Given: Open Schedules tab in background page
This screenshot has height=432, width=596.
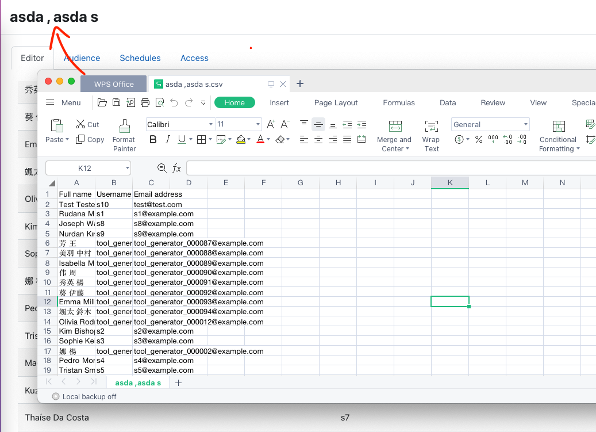Looking at the screenshot, I should point(140,58).
